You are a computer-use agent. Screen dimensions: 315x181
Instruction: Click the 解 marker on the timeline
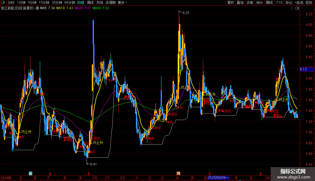click(x=31, y=173)
